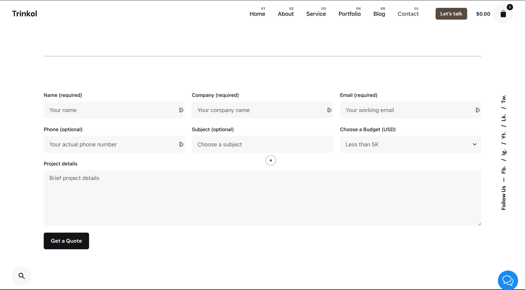The height and width of the screenshot is (290, 525).
Task: Grab the textarea resize handle corner
Action: point(479,224)
